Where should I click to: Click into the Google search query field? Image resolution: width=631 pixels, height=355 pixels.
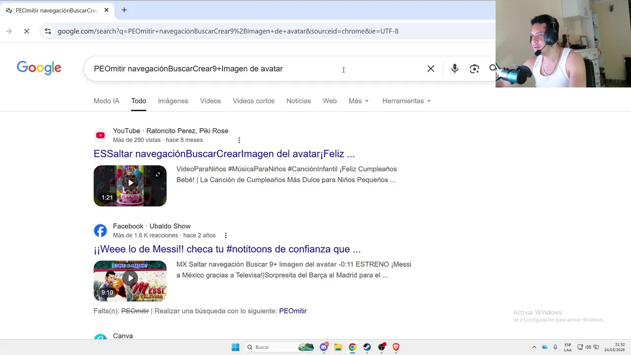coord(256,69)
